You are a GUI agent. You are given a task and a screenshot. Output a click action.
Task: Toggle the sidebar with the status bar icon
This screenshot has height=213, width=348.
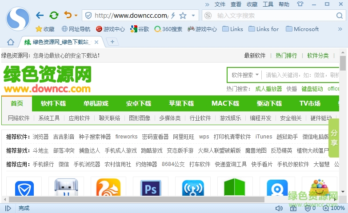tap(8, 208)
